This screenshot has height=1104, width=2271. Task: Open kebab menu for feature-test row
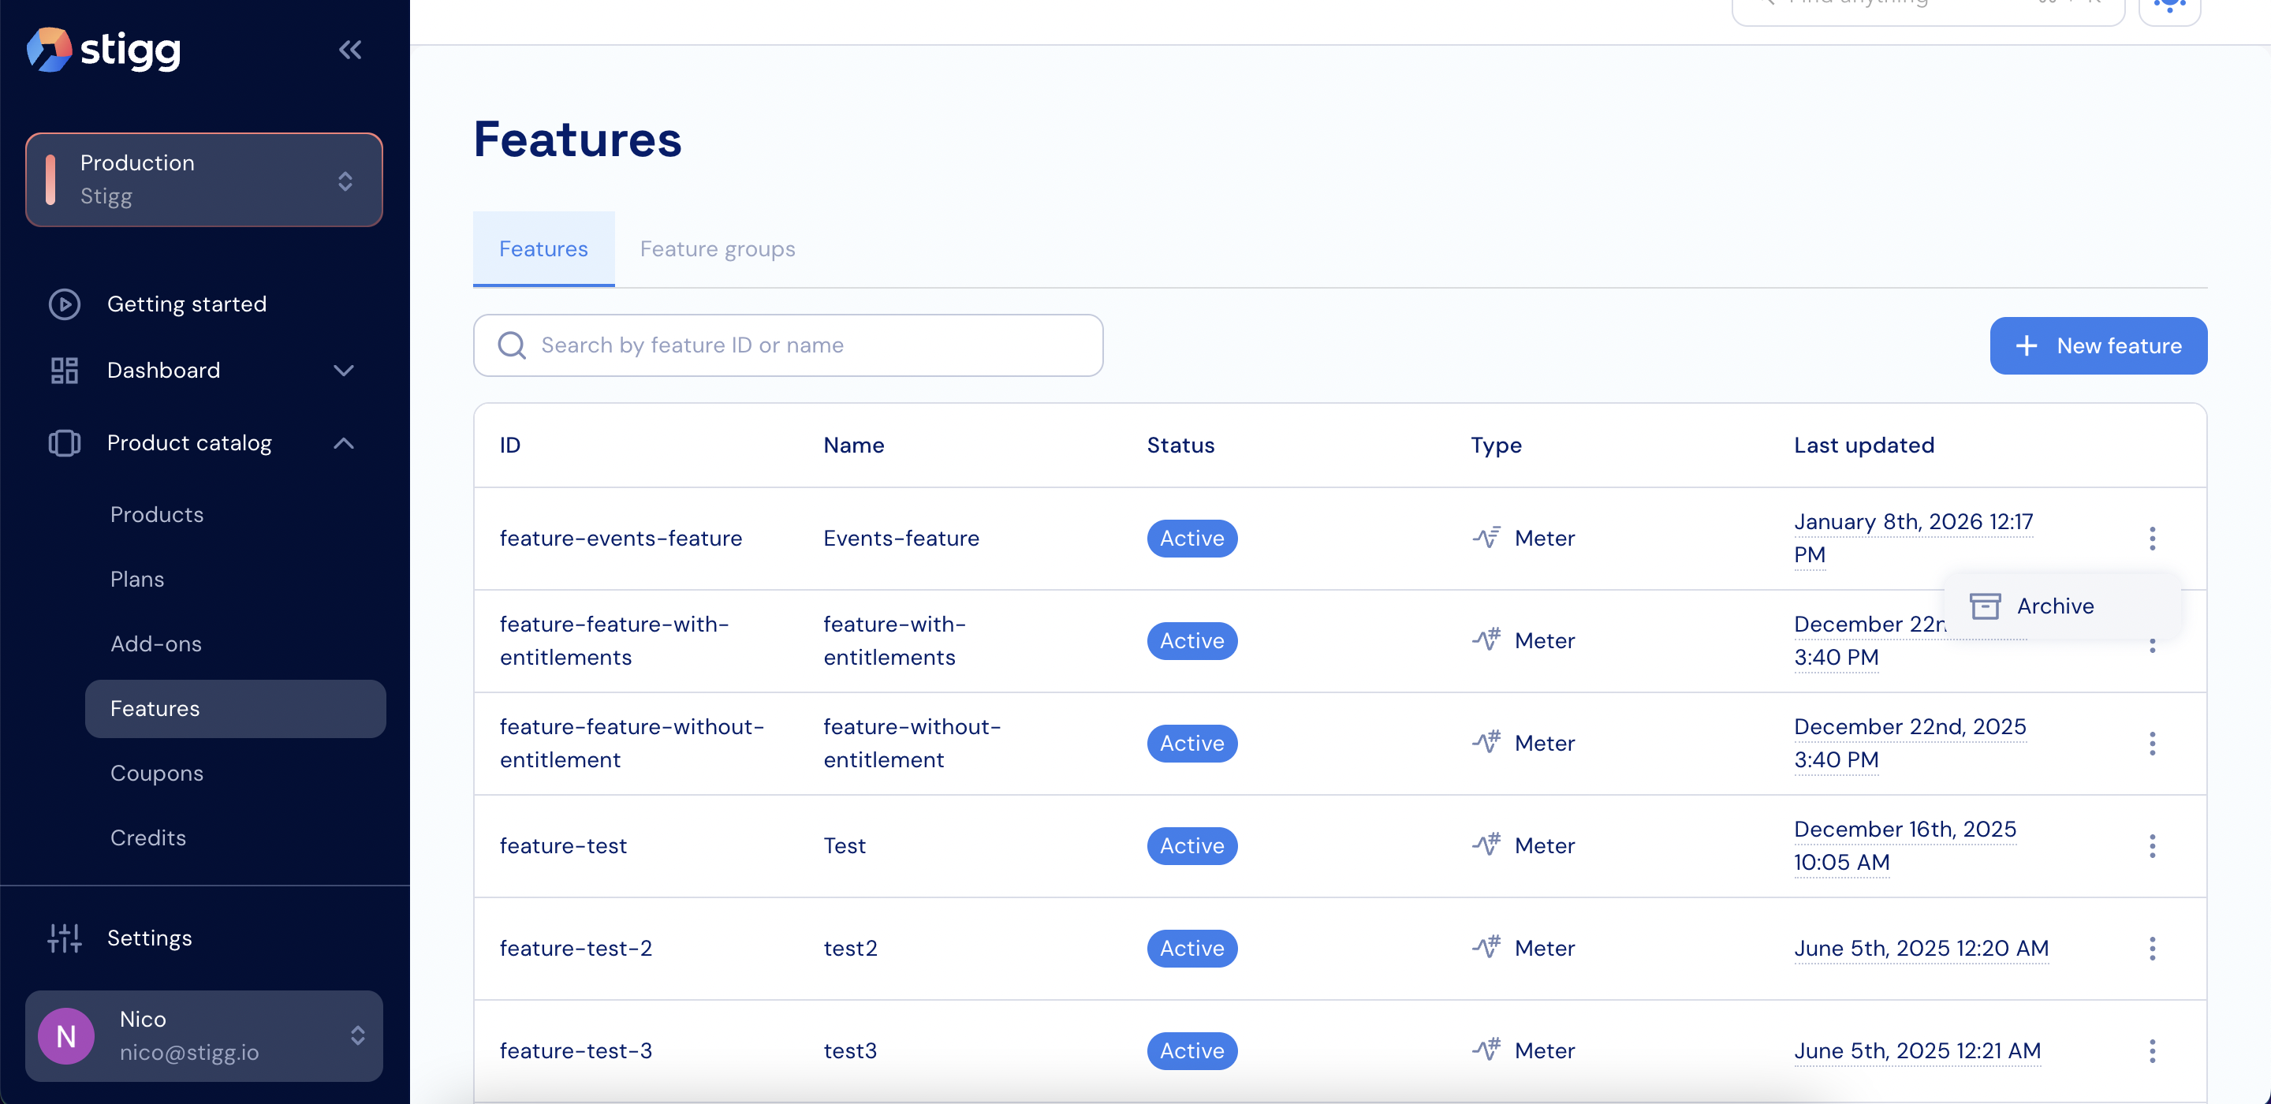(2151, 845)
